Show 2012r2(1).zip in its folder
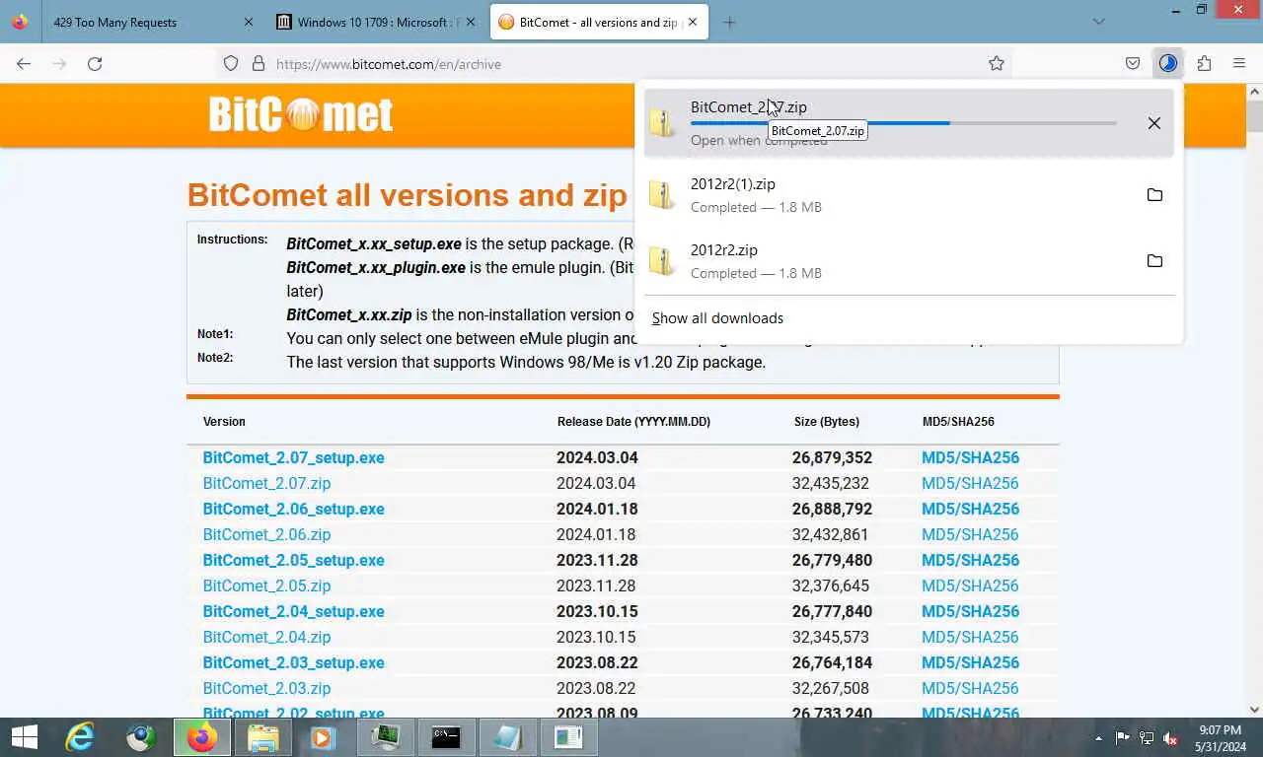1263x757 pixels. [x=1154, y=195]
